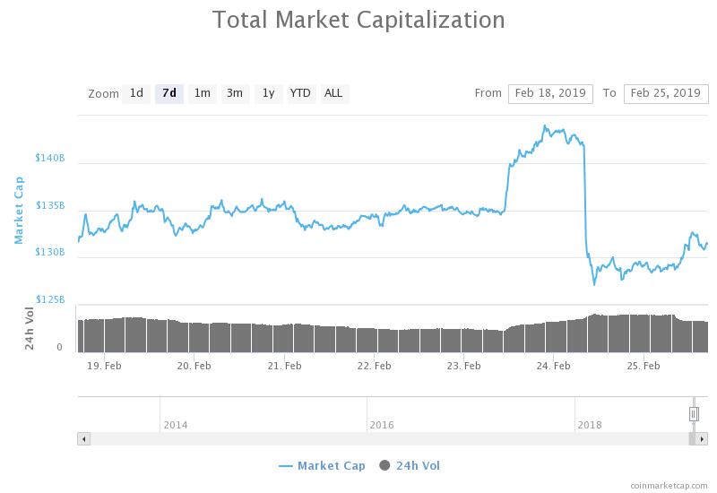
Task: Click the 24. Feb peak on chart
Action: click(545, 125)
